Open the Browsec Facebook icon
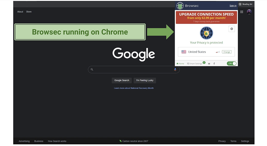Image resolution: width=267 pixels, height=146 pixels. click(214, 63)
